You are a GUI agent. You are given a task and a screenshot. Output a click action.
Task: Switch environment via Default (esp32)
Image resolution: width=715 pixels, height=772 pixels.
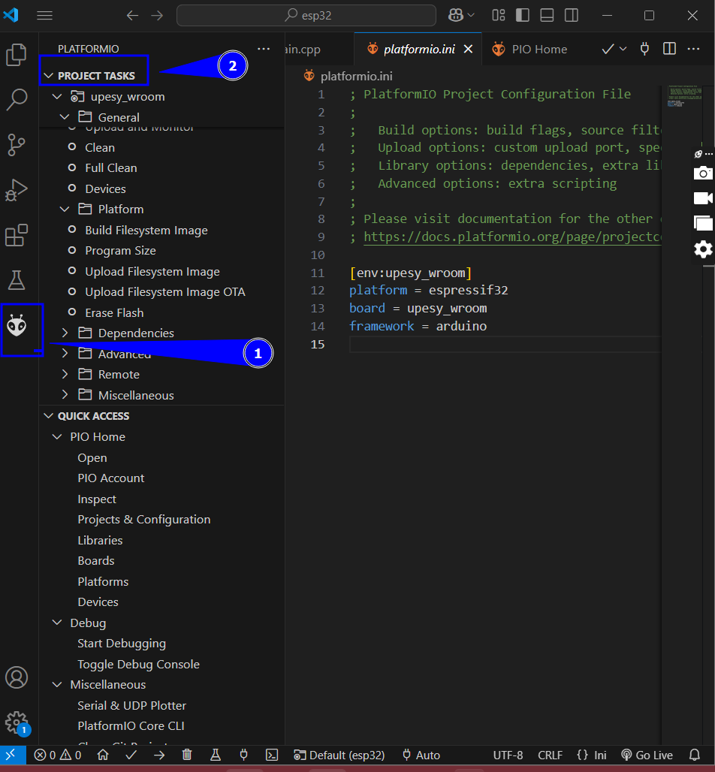(339, 755)
